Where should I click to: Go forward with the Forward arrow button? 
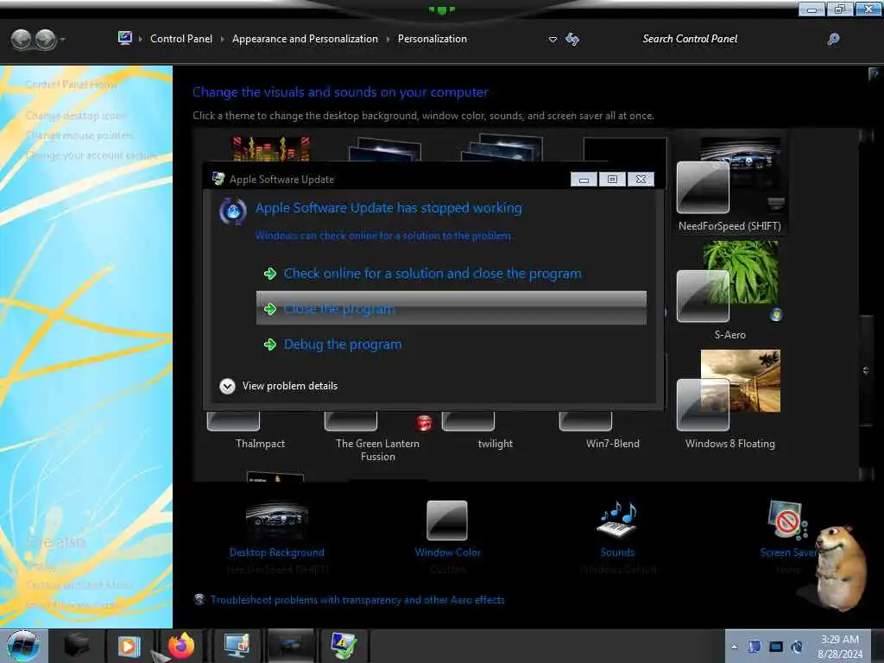coord(45,40)
